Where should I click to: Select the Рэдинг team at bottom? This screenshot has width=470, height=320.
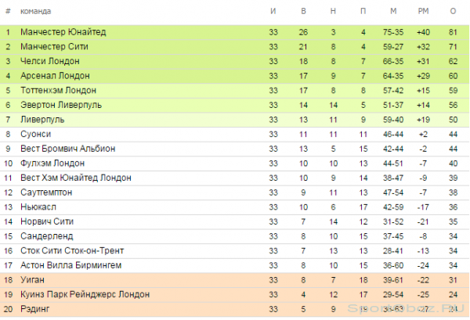(34, 309)
